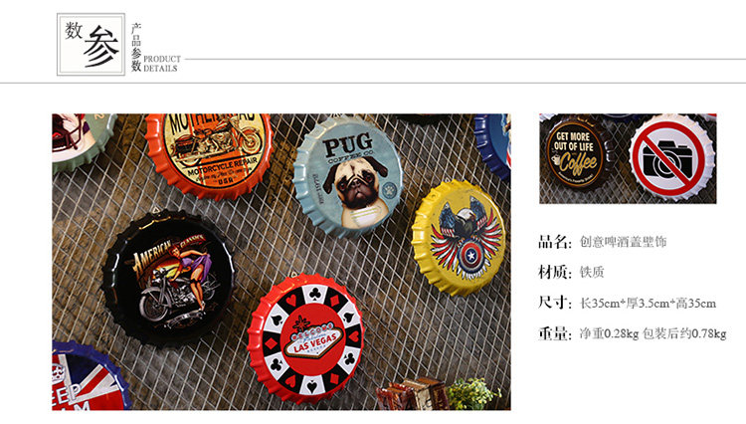Select the yellow eagle shield bottle cap
Image resolution: width=746 pixels, height=424 pixels.
pyautogui.click(x=459, y=239)
